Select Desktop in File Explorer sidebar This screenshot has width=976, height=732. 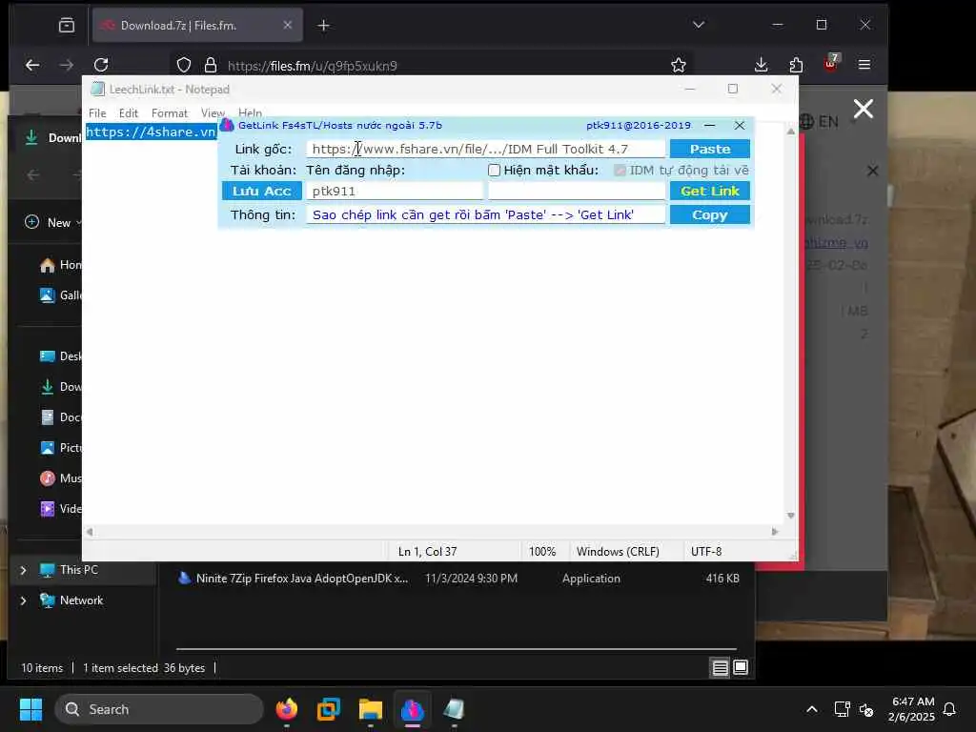[60, 356]
